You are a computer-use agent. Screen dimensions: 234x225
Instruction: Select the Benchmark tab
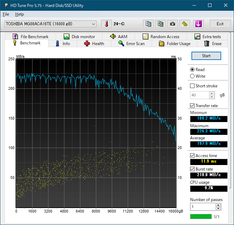27,43
